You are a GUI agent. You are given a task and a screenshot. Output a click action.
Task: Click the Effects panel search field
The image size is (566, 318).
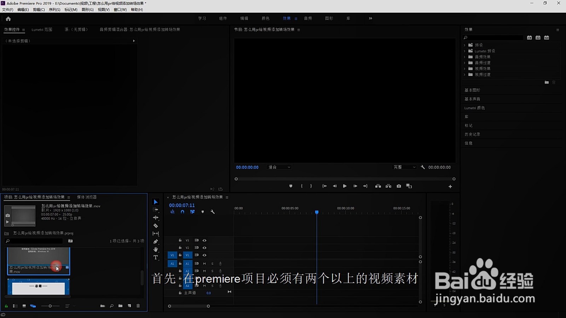(x=493, y=38)
